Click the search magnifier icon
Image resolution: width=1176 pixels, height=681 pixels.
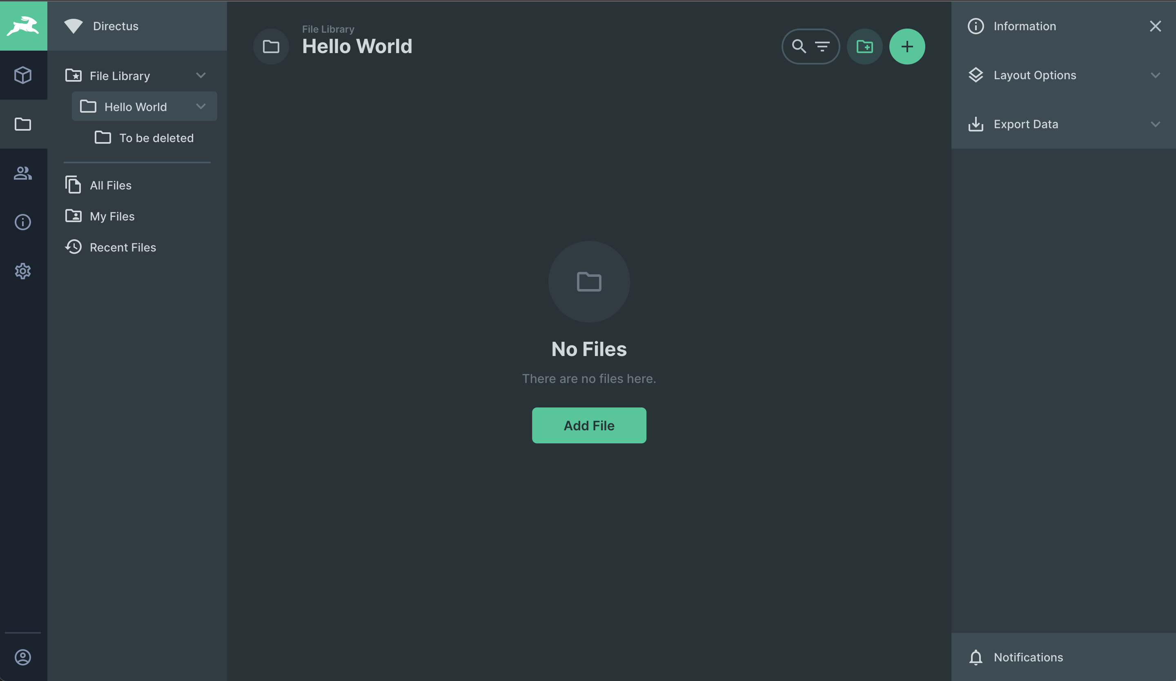pyautogui.click(x=799, y=46)
